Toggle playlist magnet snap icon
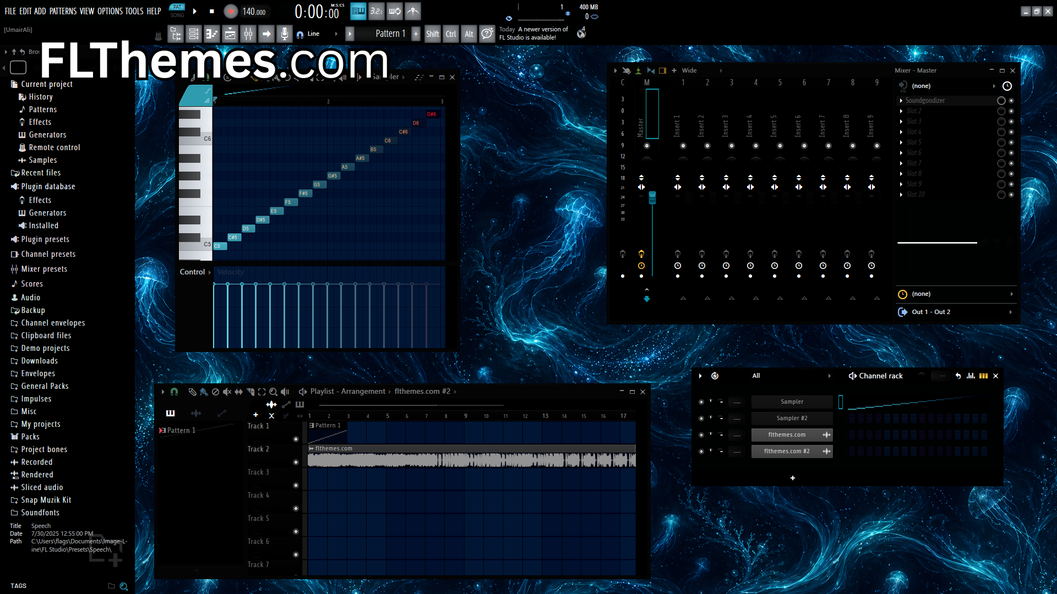 (x=174, y=392)
